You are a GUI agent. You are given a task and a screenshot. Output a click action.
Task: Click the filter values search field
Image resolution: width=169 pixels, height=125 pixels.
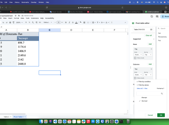[150, 93]
